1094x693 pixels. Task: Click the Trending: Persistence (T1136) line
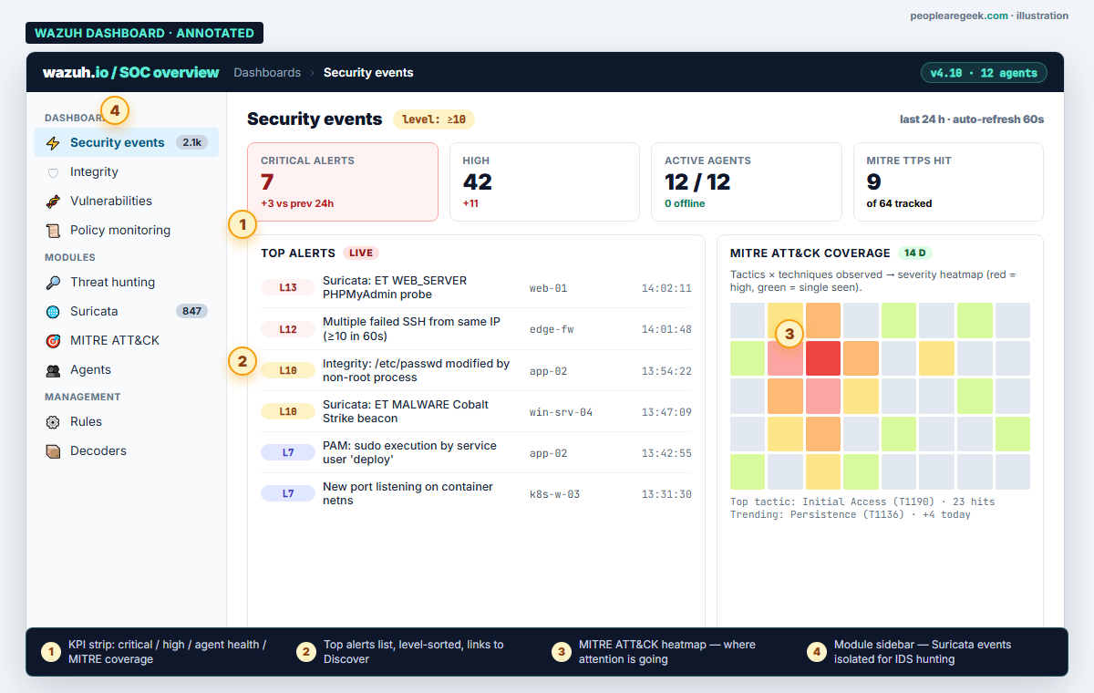(x=851, y=514)
